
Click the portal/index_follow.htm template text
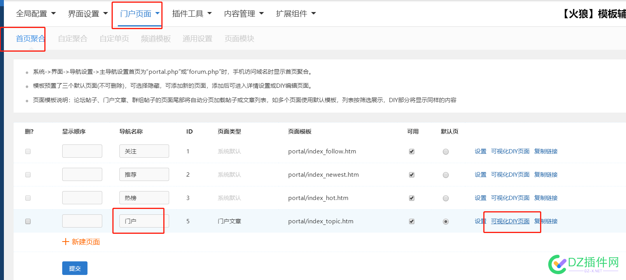coord(322,151)
